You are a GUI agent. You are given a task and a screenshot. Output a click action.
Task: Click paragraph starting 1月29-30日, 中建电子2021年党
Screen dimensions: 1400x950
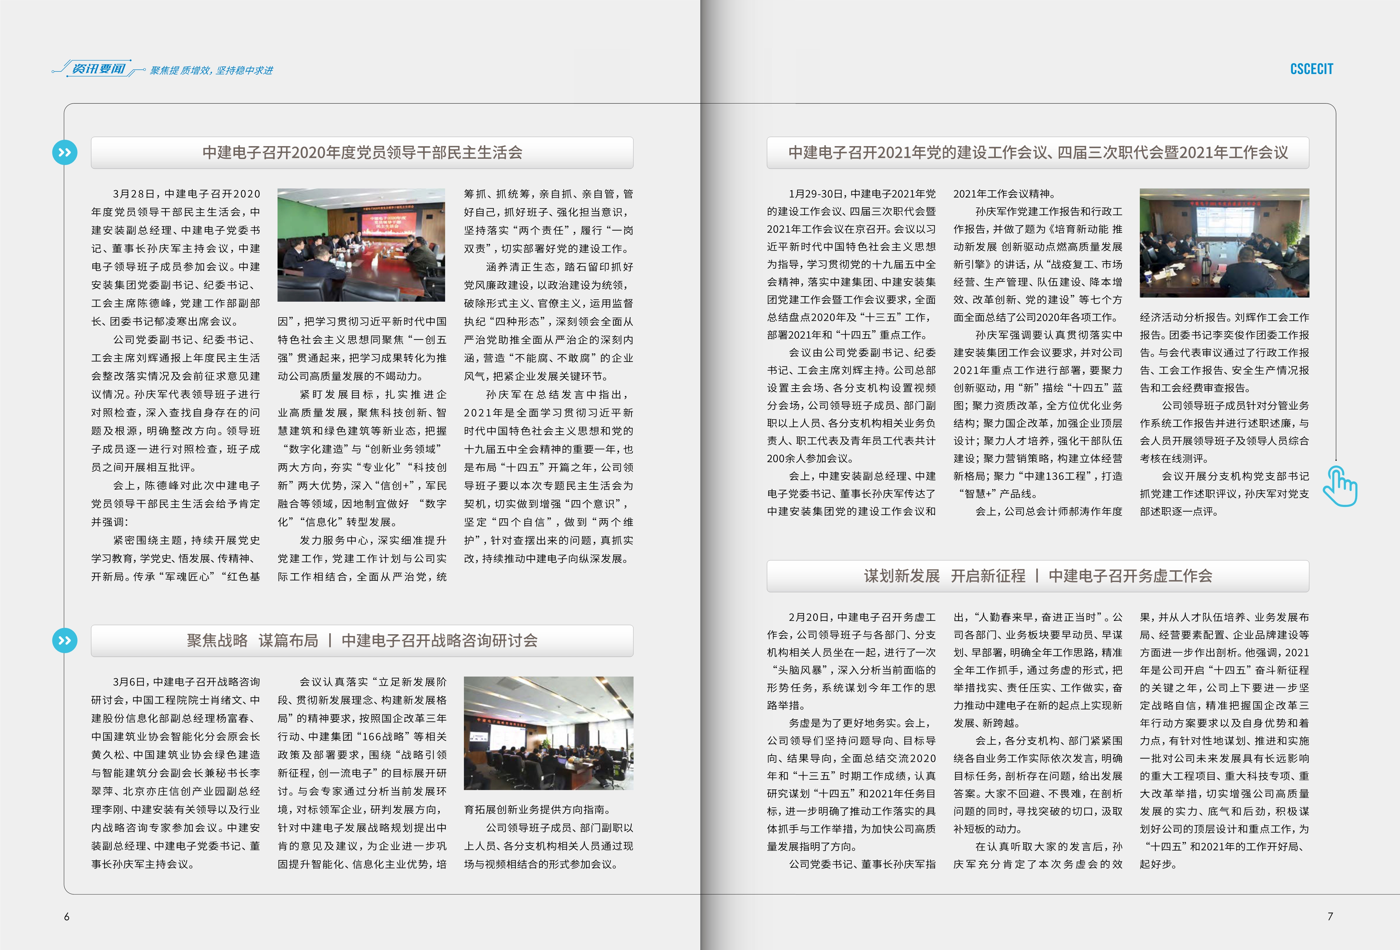[x=851, y=264]
